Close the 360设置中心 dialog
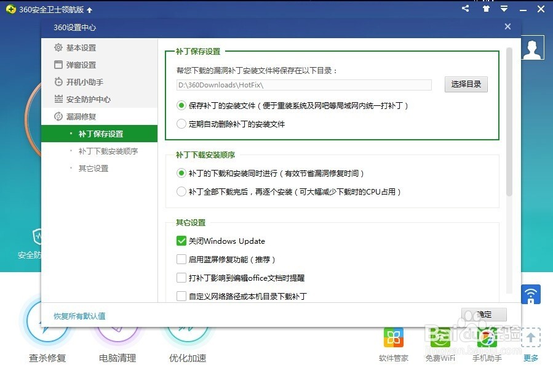The image size is (553, 370). click(x=507, y=26)
